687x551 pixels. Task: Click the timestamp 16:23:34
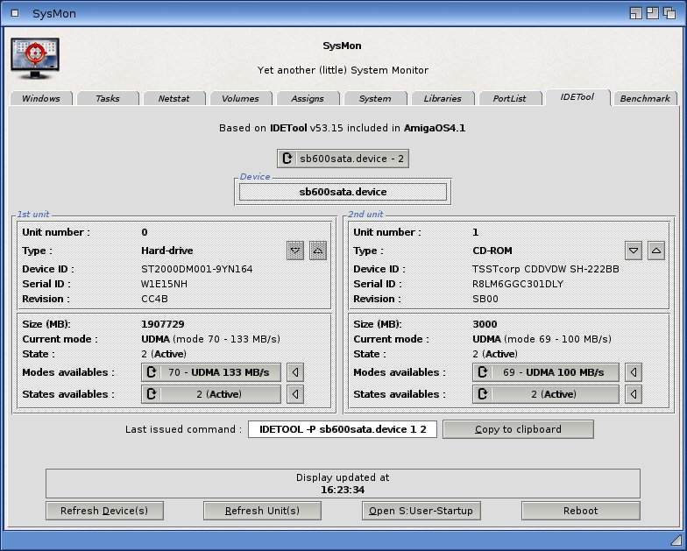(343, 490)
